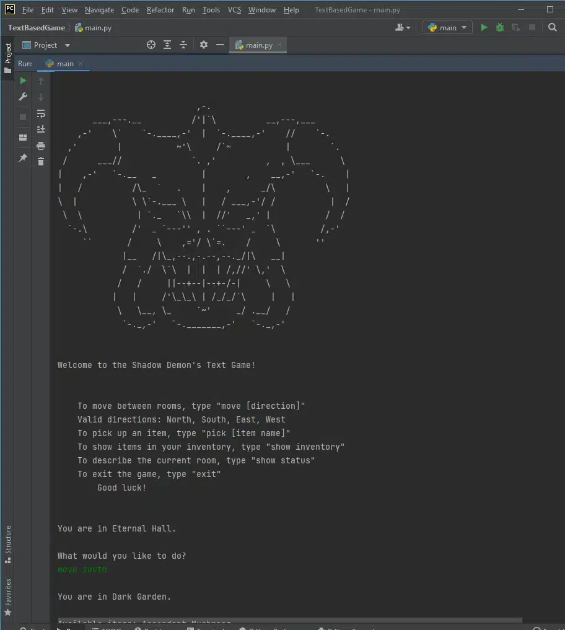Open the Code menu

(130, 10)
